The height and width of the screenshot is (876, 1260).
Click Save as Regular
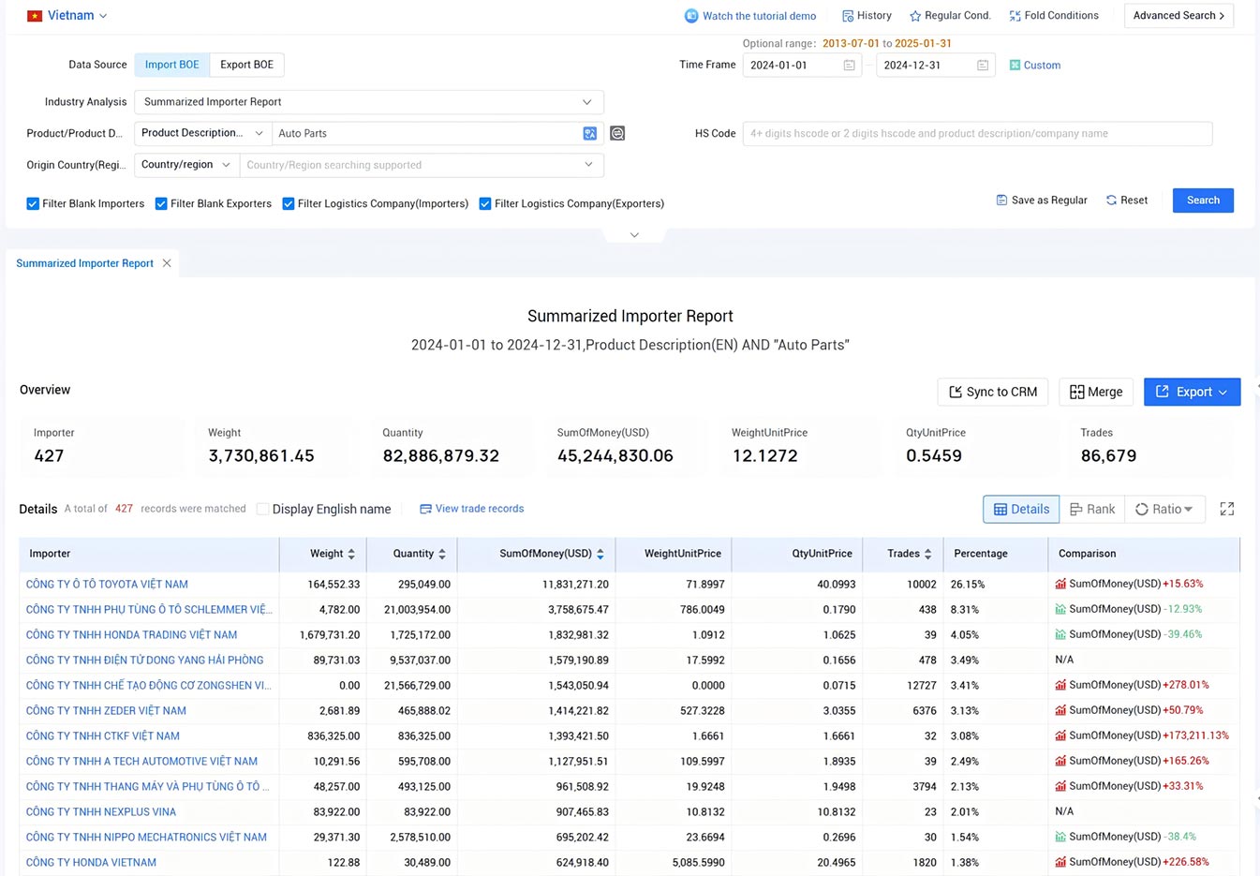[x=1042, y=200]
